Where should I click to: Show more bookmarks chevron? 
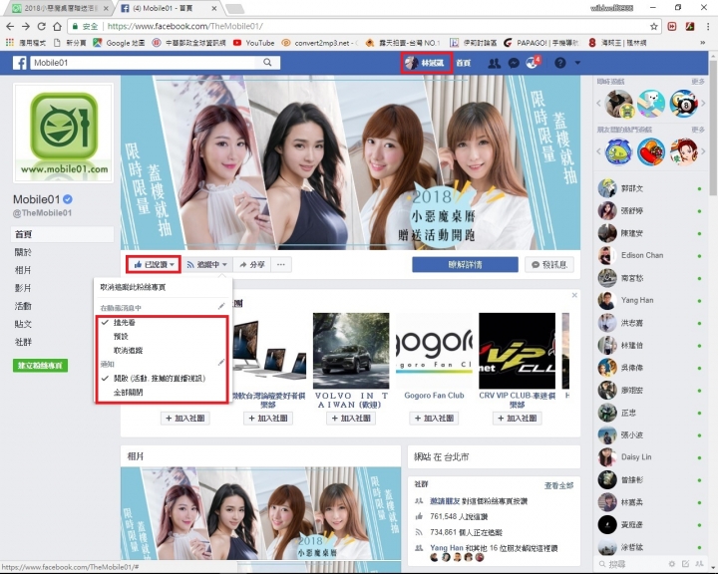click(703, 43)
